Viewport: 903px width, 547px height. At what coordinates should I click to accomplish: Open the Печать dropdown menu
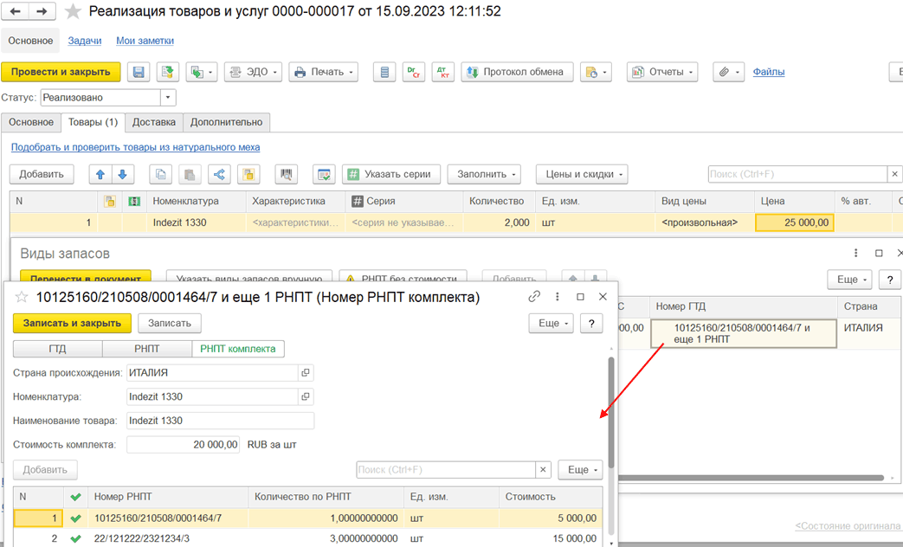coord(323,72)
